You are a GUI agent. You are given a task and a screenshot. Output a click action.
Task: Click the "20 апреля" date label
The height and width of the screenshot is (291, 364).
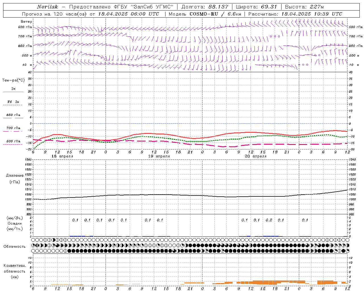[x=256, y=156]
